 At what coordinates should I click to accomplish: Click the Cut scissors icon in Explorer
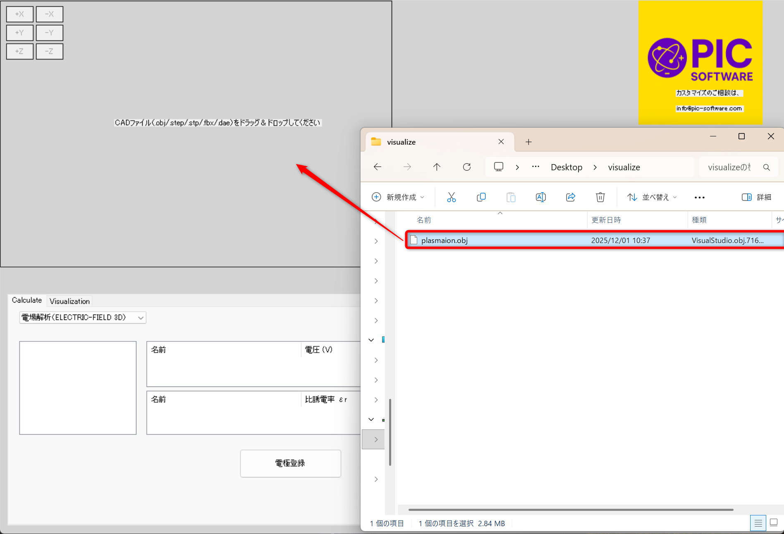coord(451,198)
